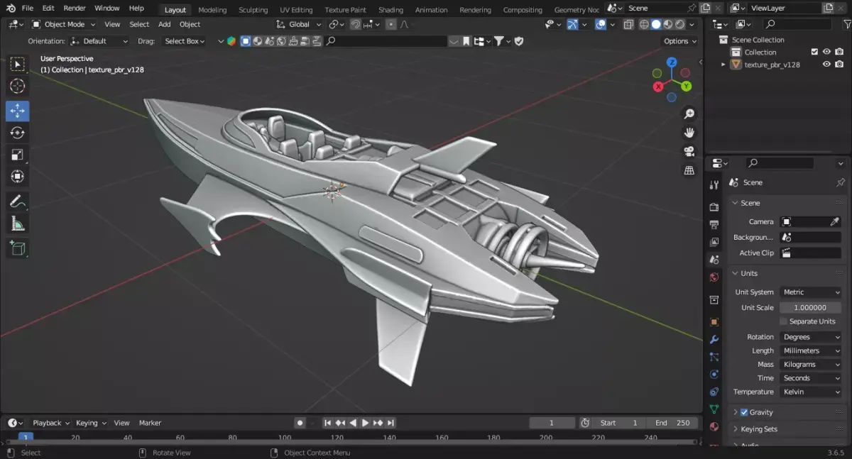Open Global transform orientation dropdown

click(299, 24)
